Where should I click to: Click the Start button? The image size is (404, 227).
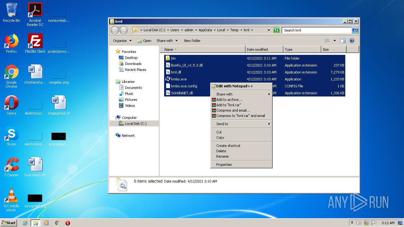click(9, 223)
